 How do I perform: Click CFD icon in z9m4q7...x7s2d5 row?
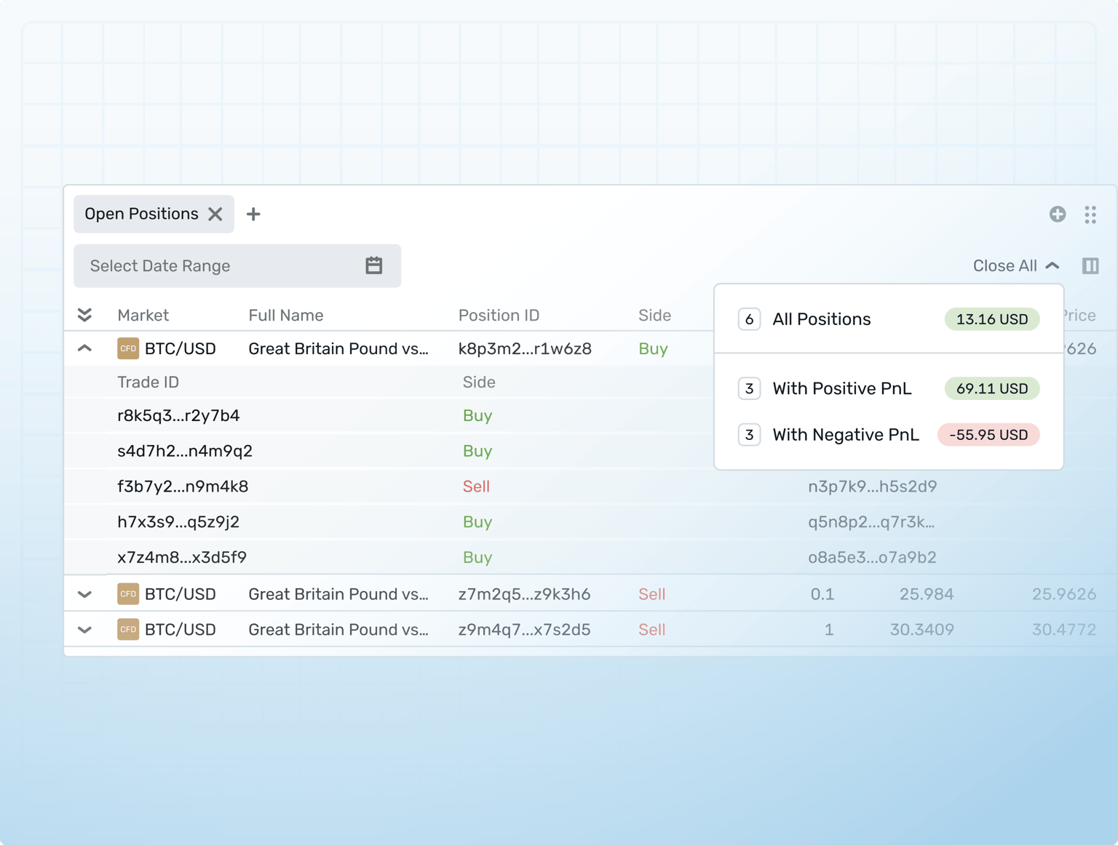click(x=128, y=630)
